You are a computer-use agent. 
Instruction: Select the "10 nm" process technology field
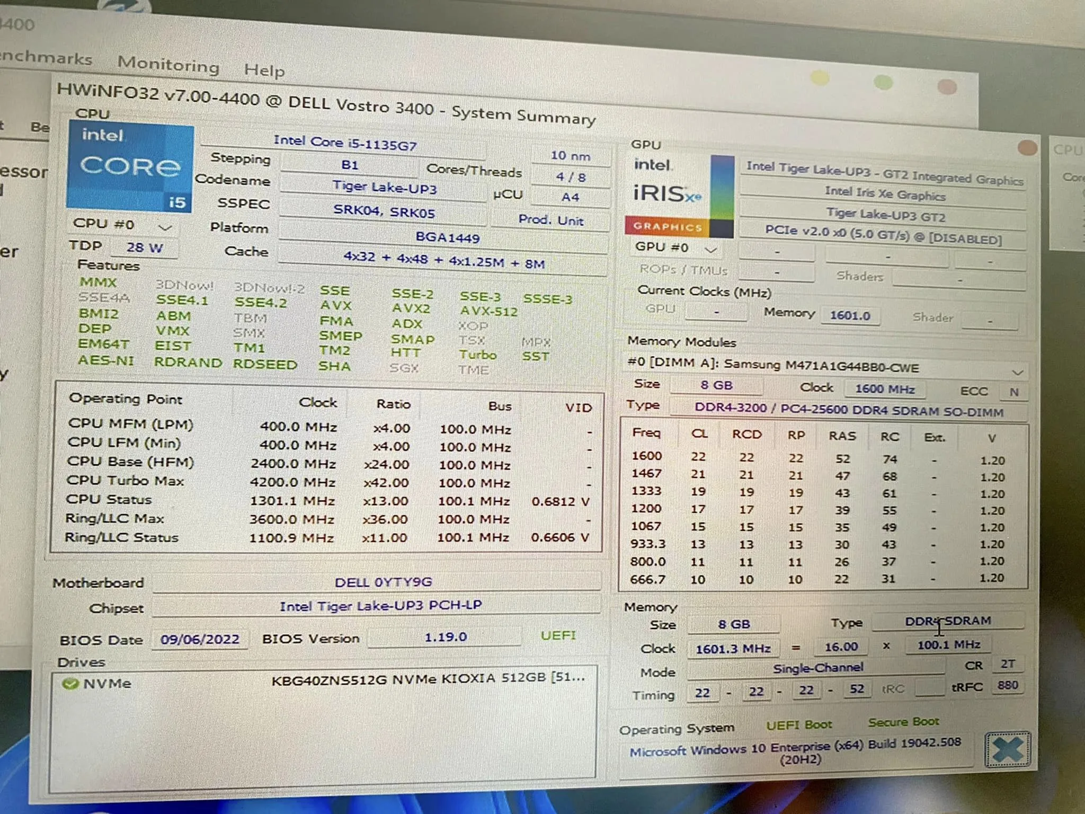click(x=570, y=156)
